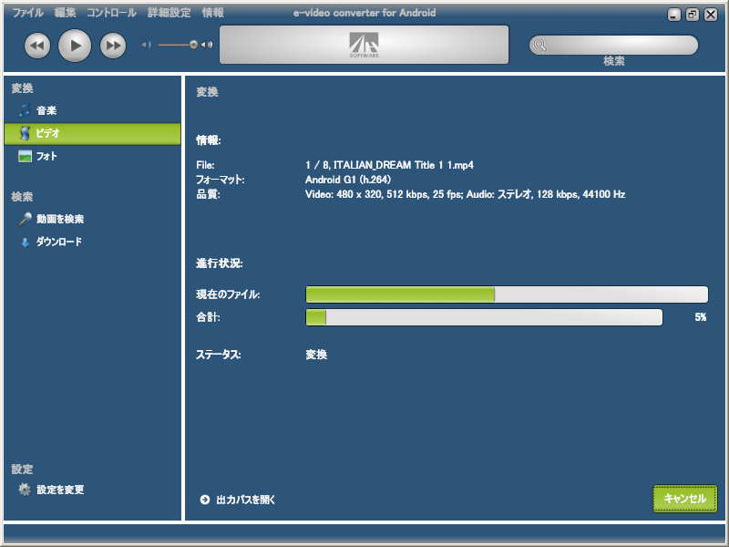The image size is (729, 547).
Task: Open output path via 出力パスを開く
Action: [245, 500]
